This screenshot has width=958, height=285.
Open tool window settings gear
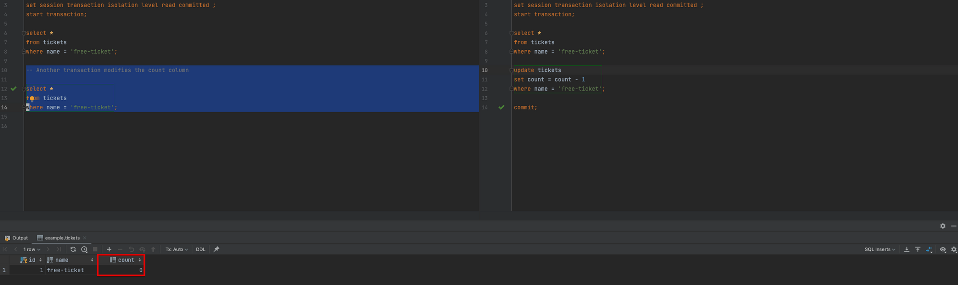943,226
